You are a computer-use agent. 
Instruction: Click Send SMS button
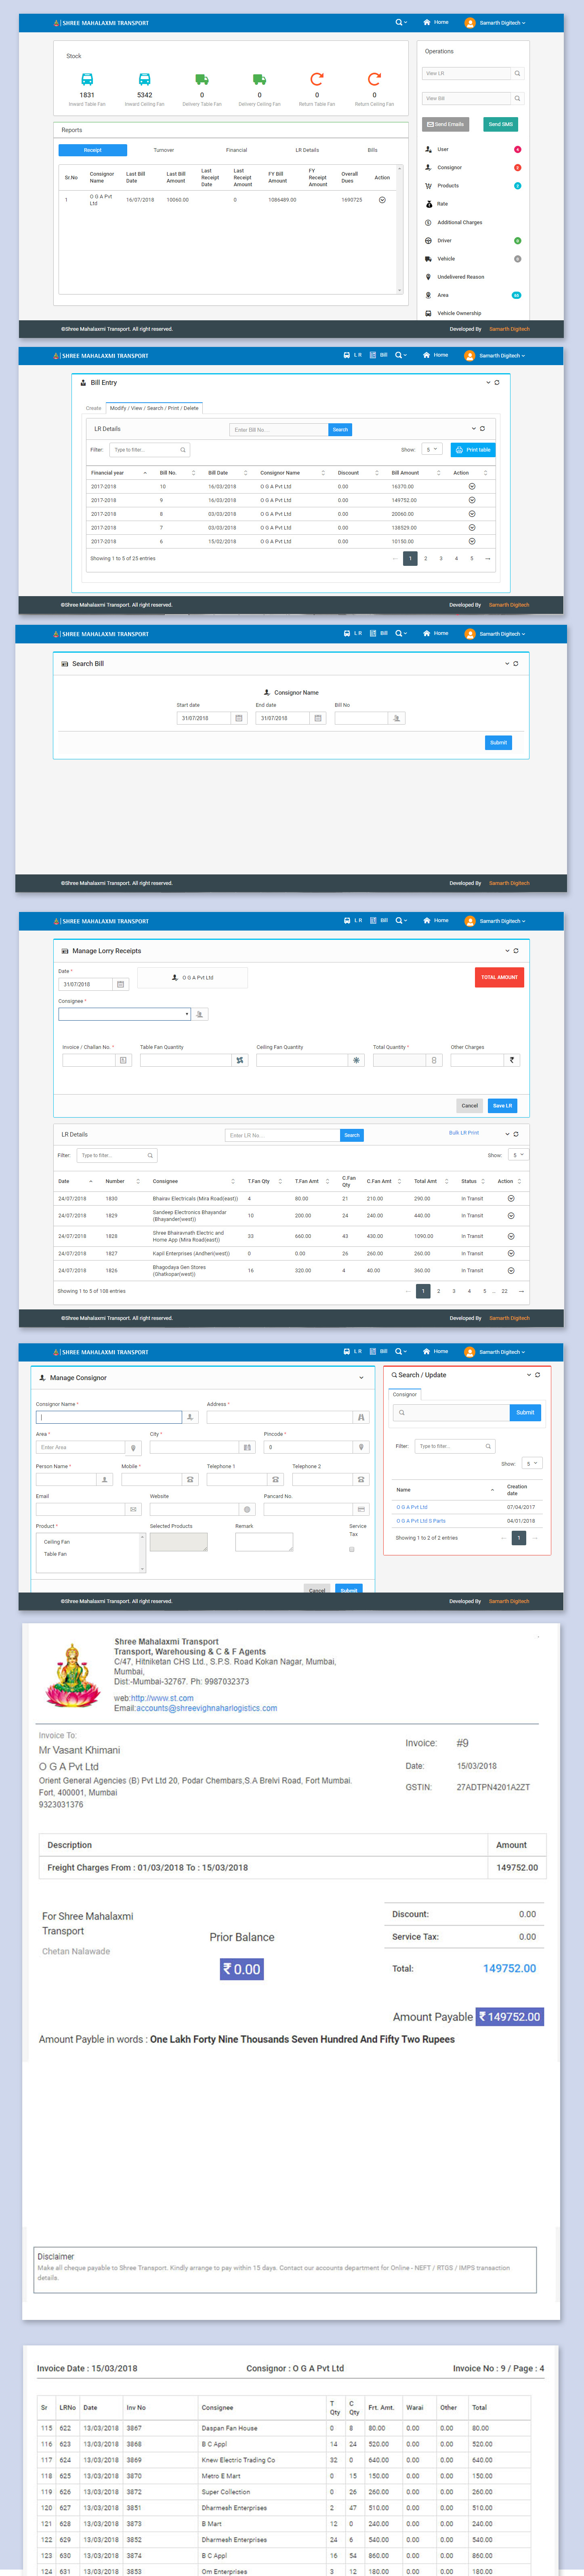500,124
